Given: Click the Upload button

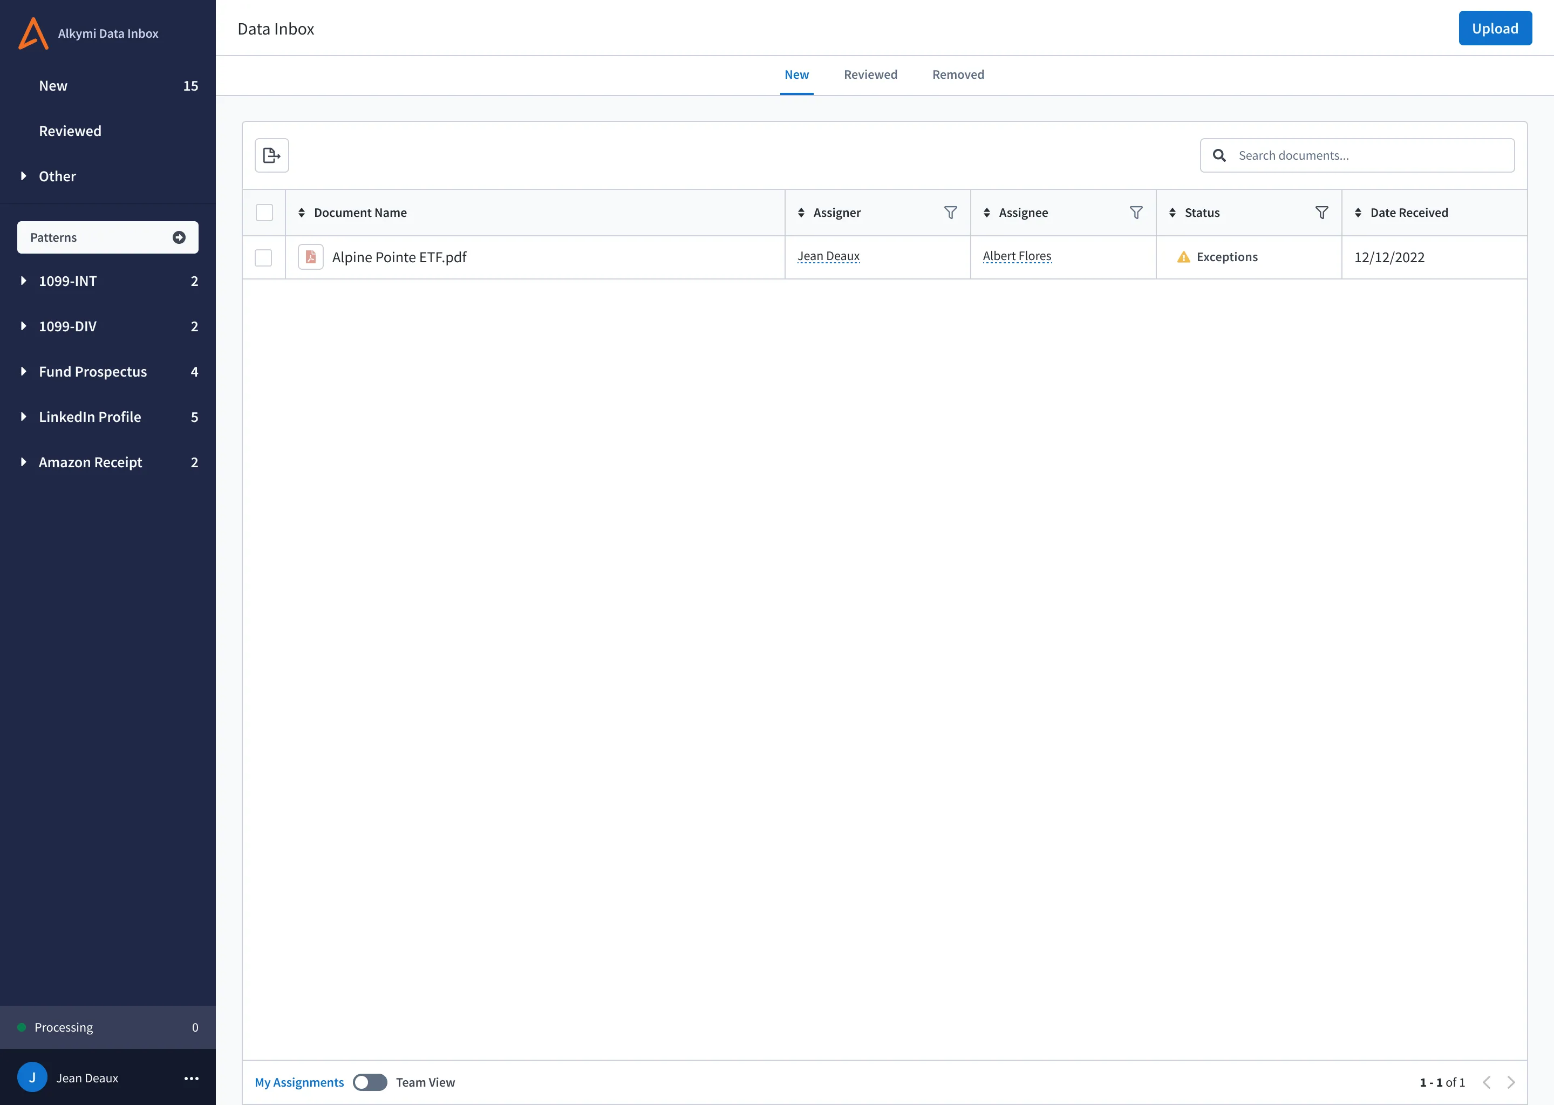Looking at the screenshot, I should (x=1495, y=29).
